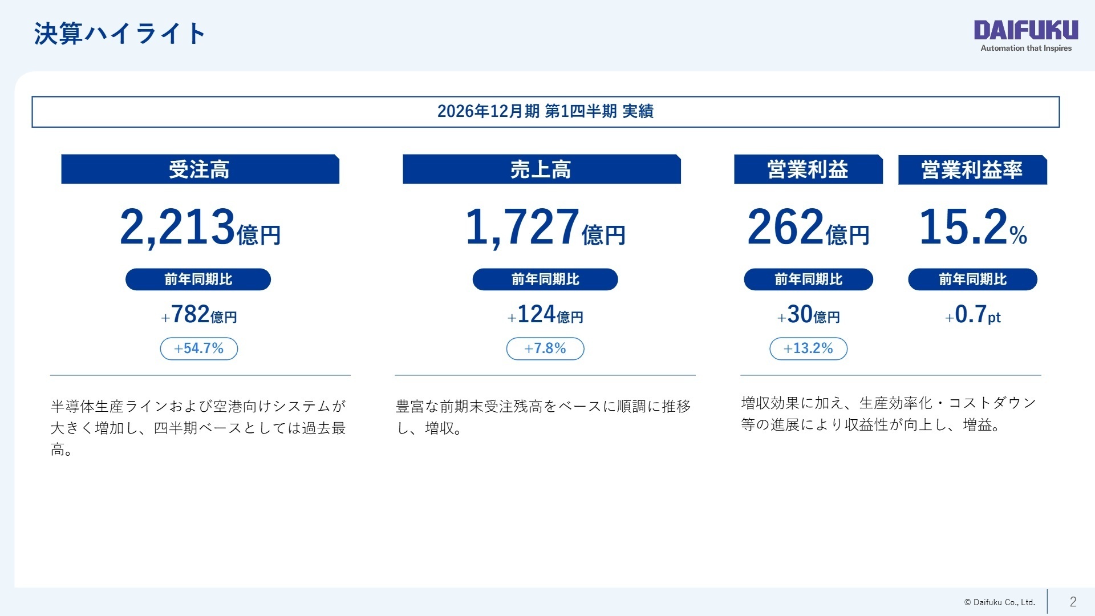Select the 売上高 header box
This screenshot has width=1095, height=616.
click(x=542, y=169)
